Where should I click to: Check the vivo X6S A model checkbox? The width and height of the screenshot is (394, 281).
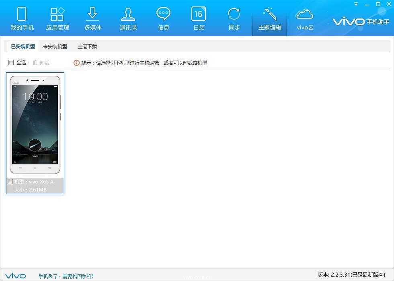[10, 182]
